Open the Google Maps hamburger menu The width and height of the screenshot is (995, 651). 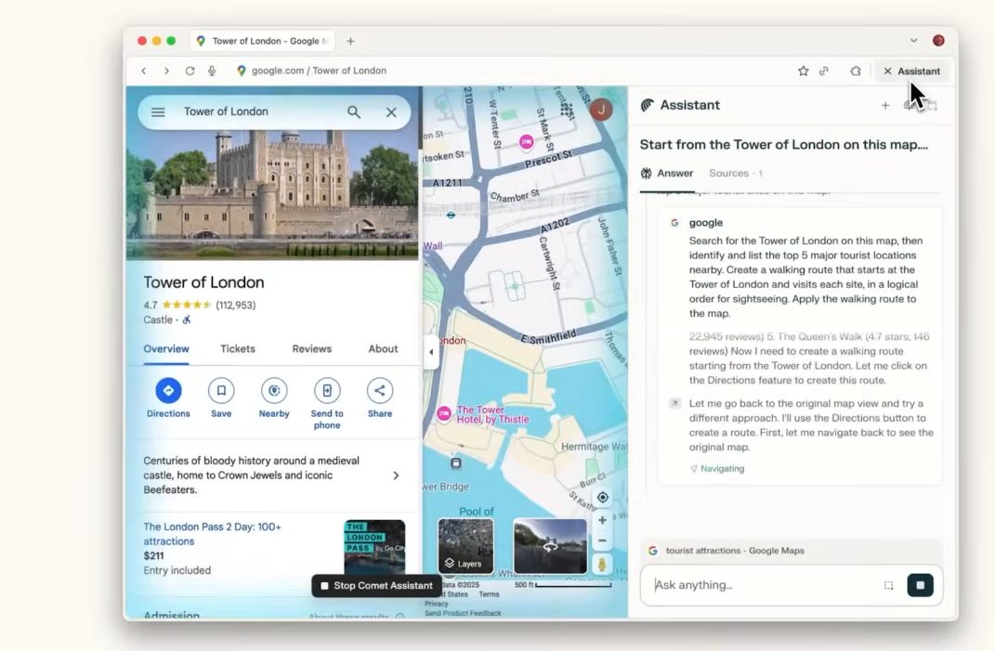coord(158,112)
